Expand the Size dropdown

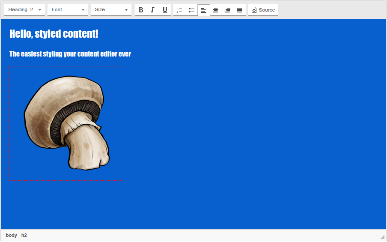click(x=111, y=10)
